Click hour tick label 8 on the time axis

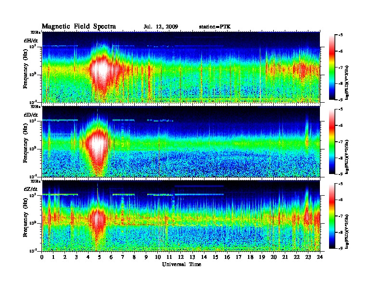click(134, 257)
